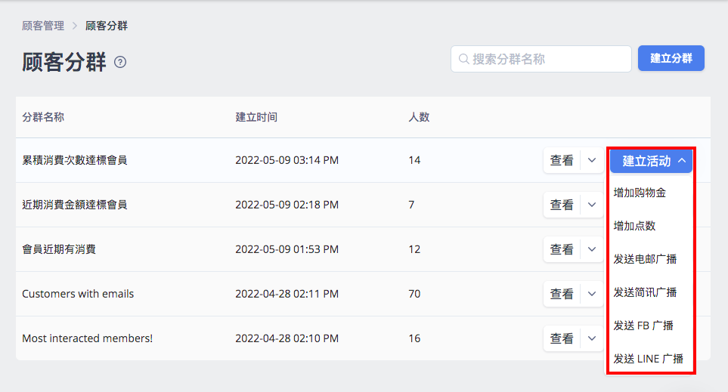Collapse the 建立活动 dropdown button
This screenshot has height=392, width=728.
tap(651, 161)
